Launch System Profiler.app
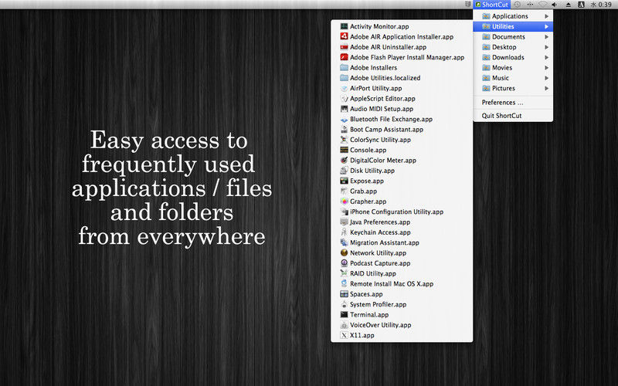This screenshot has width=618, height=386. 402,304
